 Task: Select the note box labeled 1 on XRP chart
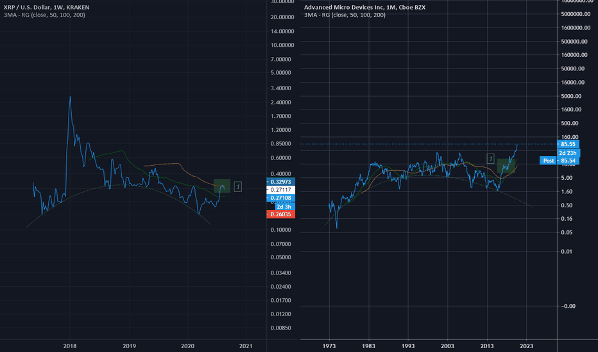pos(237,186)
